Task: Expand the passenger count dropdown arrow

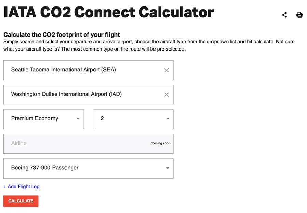Action: pyautogui.click(x=168, y=119)
